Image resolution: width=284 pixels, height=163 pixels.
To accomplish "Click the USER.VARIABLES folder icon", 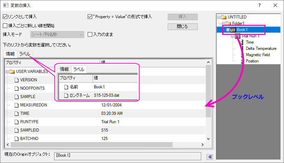I will point(12,72).
